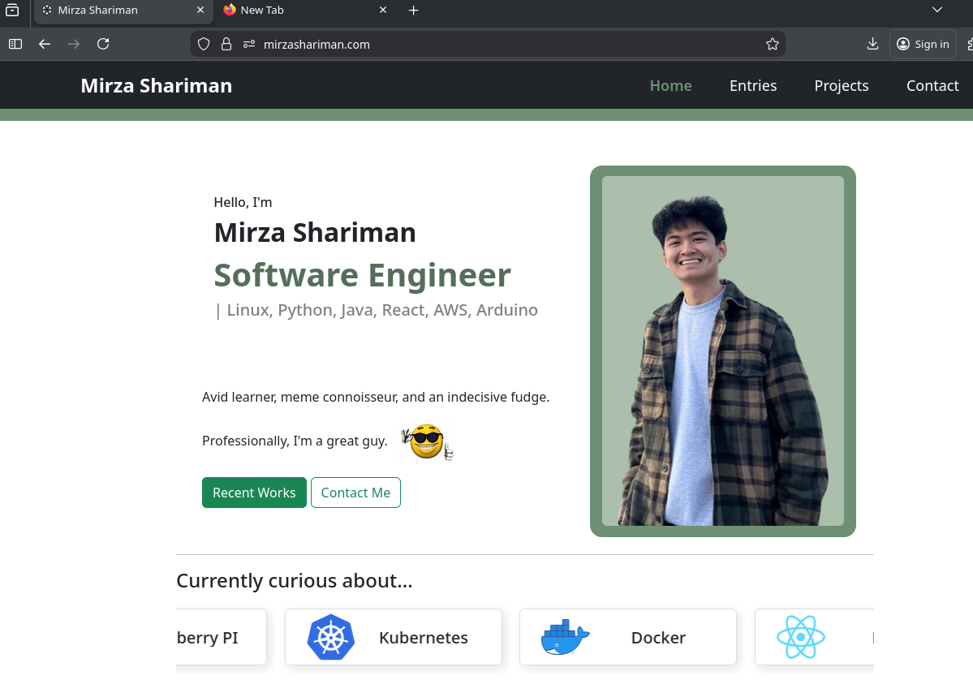The height and width of the screenshot is (680, 973).
Task: Go back using the back arrow
Action: click(x=45, y=44)
